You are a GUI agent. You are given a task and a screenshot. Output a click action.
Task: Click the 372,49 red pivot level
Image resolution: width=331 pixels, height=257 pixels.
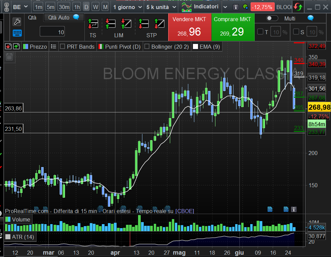tap(317, 46)
